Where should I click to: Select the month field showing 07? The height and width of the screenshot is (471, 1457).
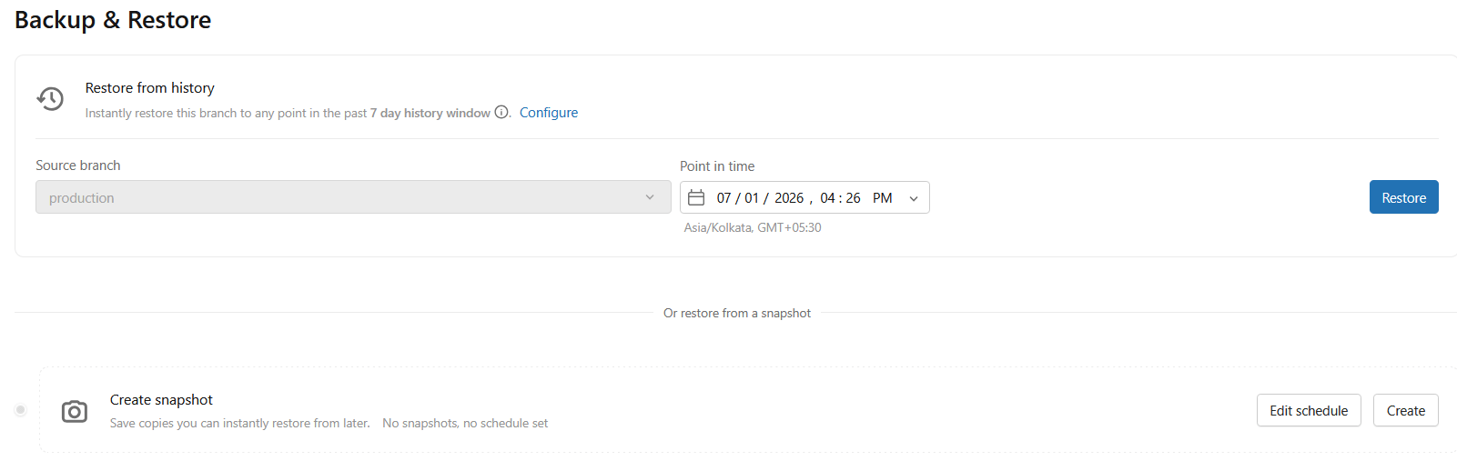point(723,198)
